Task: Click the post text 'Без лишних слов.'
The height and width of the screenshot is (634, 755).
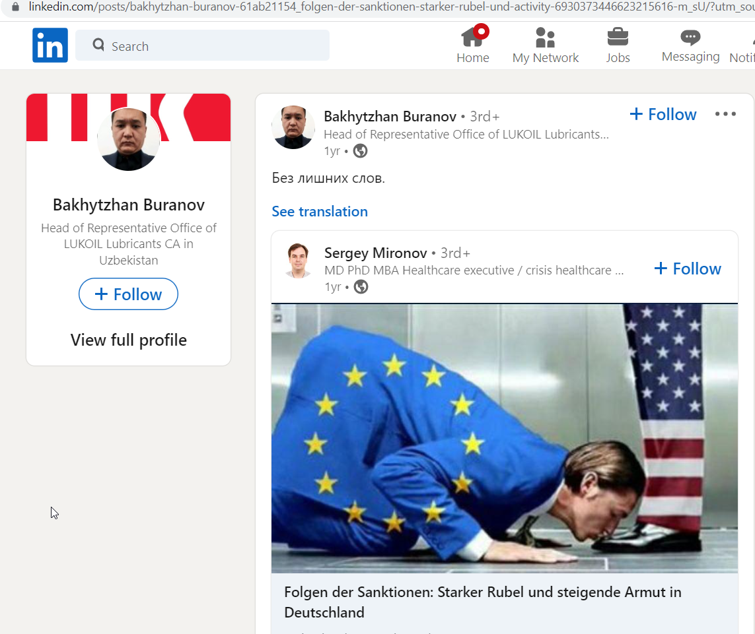Action: 328,179
